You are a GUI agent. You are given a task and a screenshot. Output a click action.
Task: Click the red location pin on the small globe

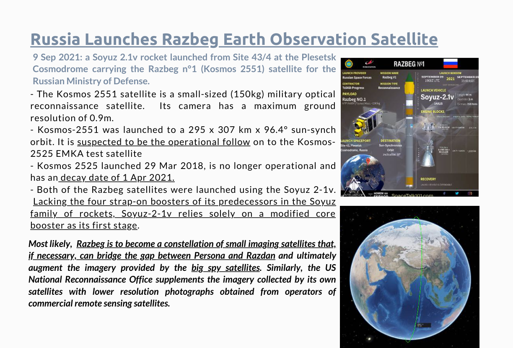pyautogui.click(x=368, y=161)
